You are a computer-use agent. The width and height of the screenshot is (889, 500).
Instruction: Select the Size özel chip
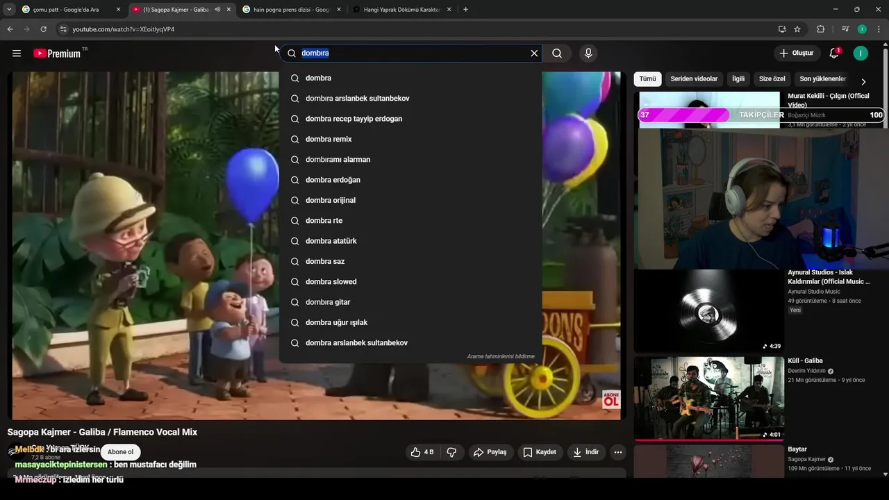pos(772,79)
